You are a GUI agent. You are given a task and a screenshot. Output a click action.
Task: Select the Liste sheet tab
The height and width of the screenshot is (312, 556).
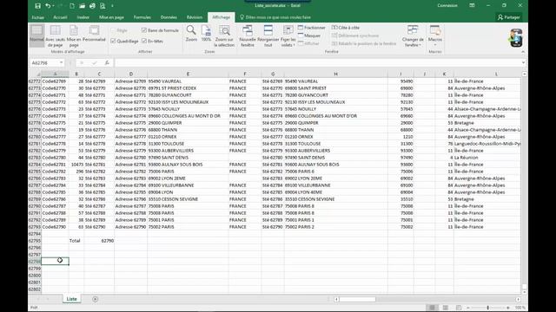(x=71, y=299)
